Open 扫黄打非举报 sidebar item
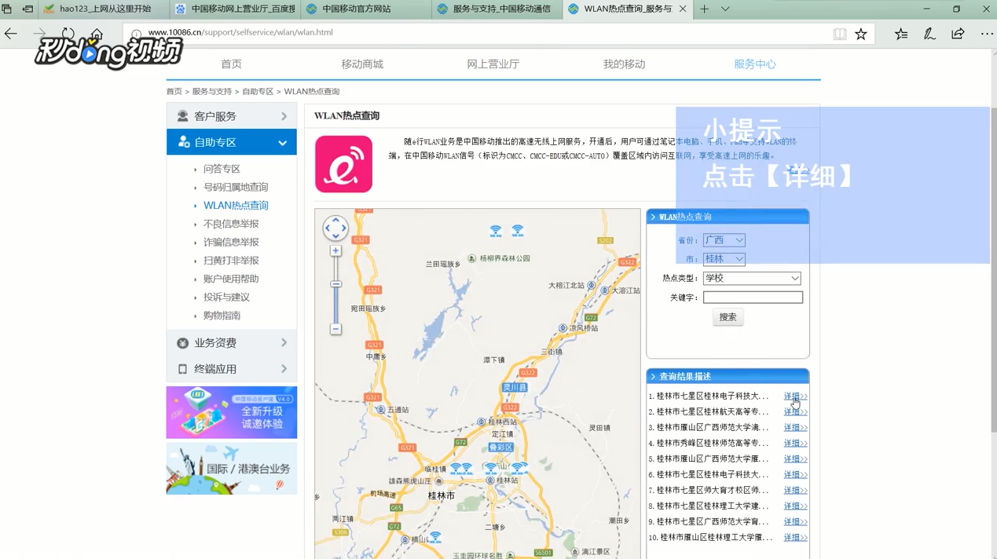Screen dimensions: 997x559 tap(231, 261)
